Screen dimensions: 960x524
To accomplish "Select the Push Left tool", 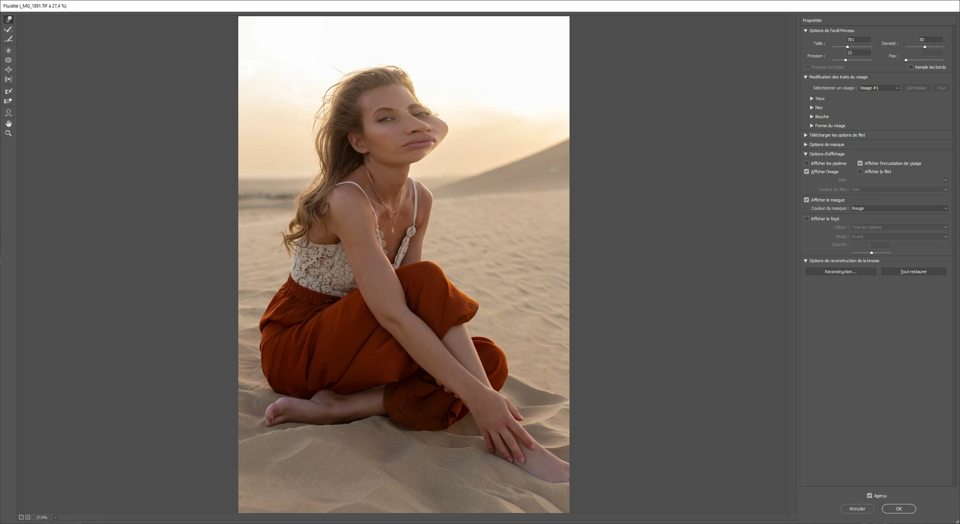I will (x=8, y=80).
